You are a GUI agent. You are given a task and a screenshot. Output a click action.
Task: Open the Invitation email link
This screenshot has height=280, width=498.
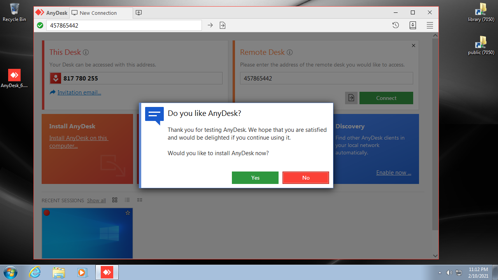click(x=79, y=93)
